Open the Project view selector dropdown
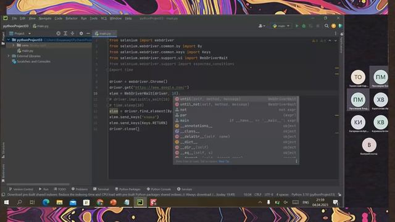 [20, 33]
